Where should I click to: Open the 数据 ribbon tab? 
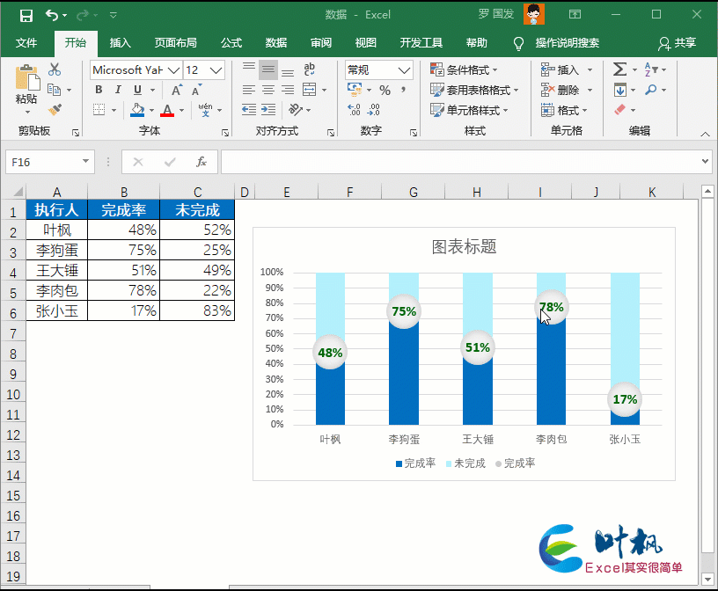pyautogui.click(x=275, y=41)
